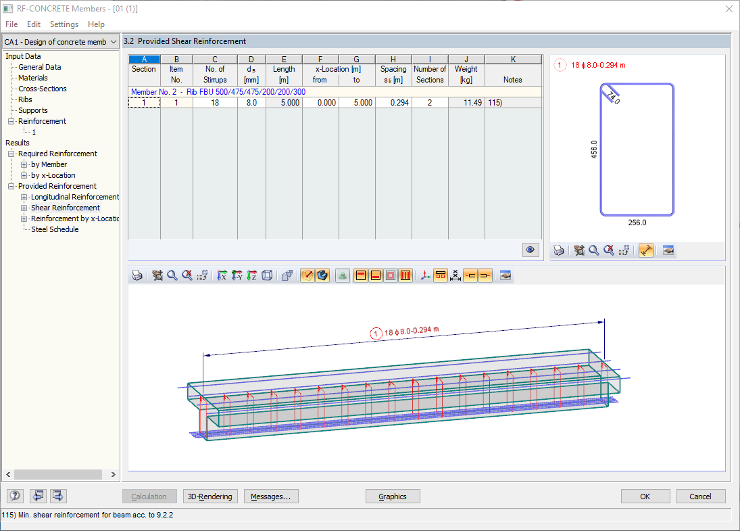Open the CA1 design case dropdown

(60, 42)
